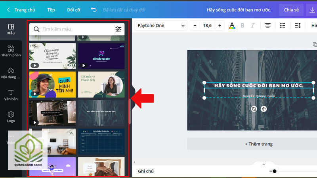The height and width of the screenshot is (178, 317).
Task: Go back to Trang chủ
Action: point(21,9)
